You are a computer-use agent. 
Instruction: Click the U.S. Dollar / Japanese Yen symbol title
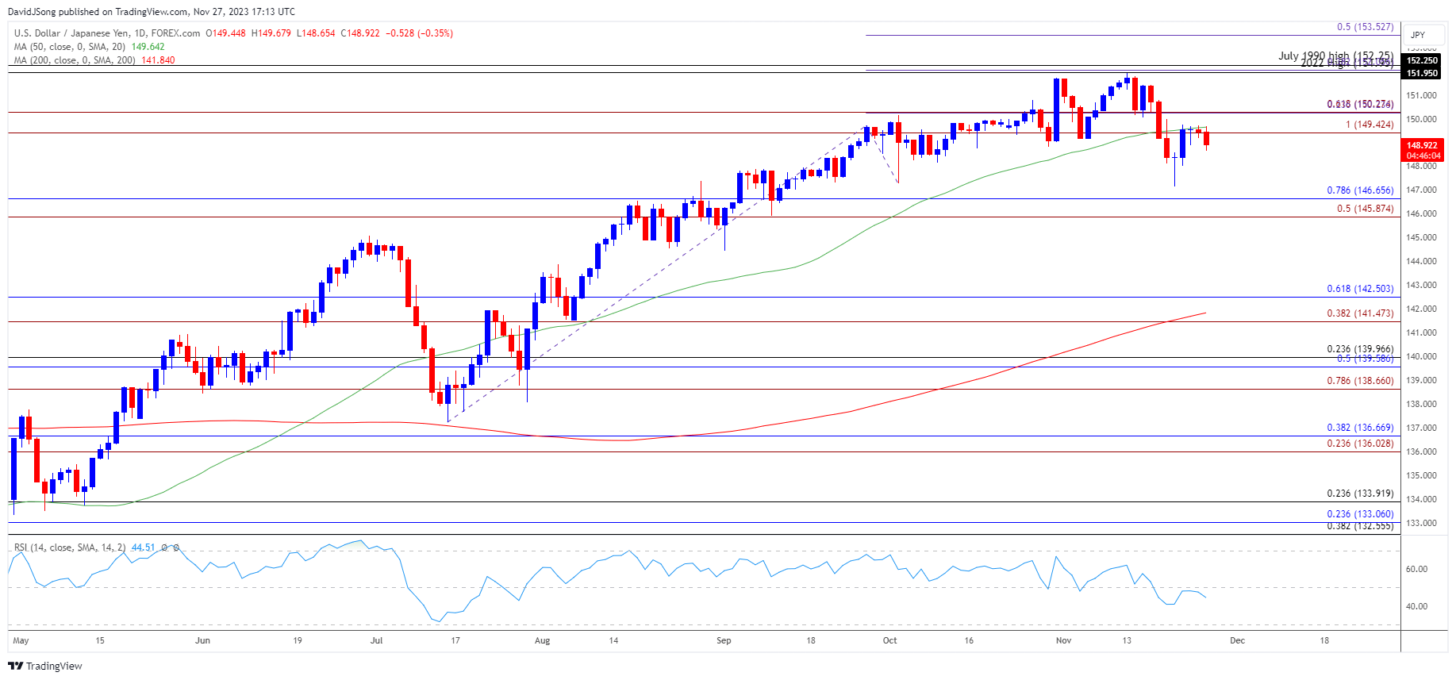point(107,33)
